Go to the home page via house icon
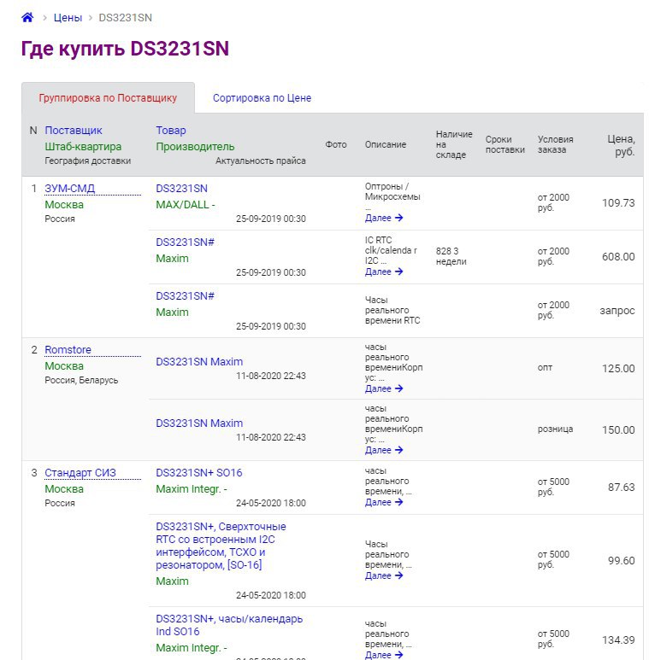Screen dimensions: 649x660 click(x=27, y=17)
